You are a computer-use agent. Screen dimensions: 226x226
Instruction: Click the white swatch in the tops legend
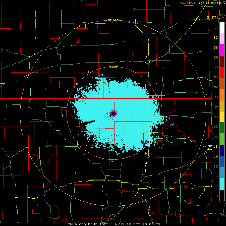pyautogui.click(x=222, y=28)
